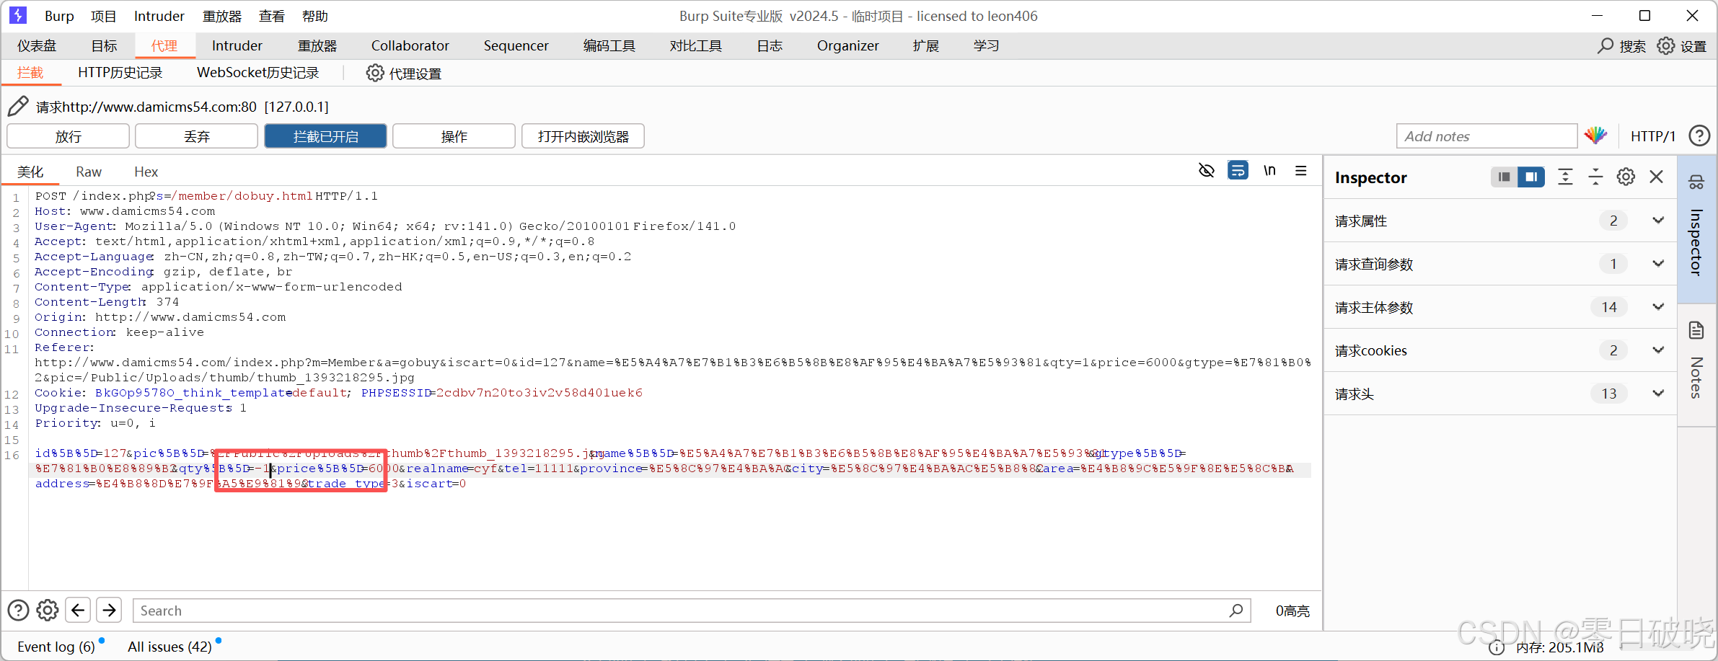Open the 操作 actions dropdown button
Screen dimensions: 1718x661
pos(454,136)
